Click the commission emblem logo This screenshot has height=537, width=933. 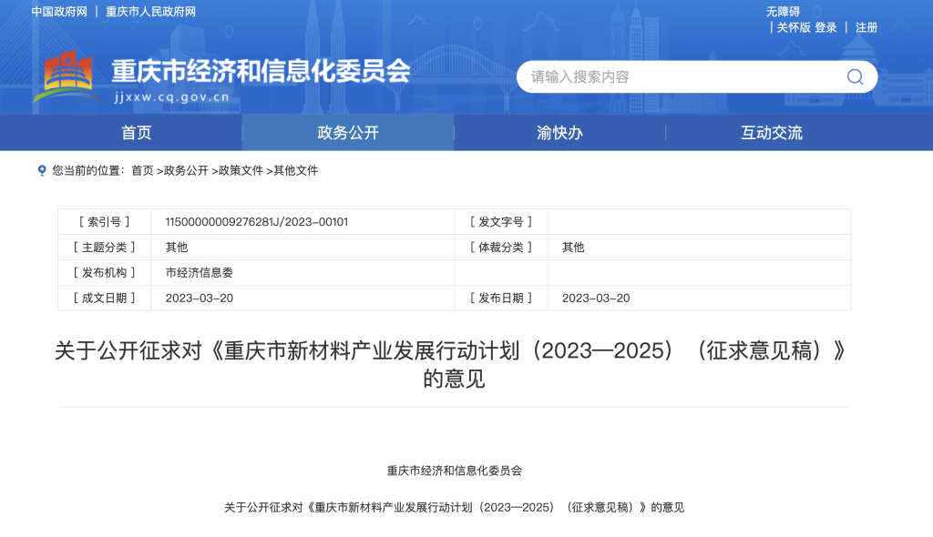tap(67, 74)
